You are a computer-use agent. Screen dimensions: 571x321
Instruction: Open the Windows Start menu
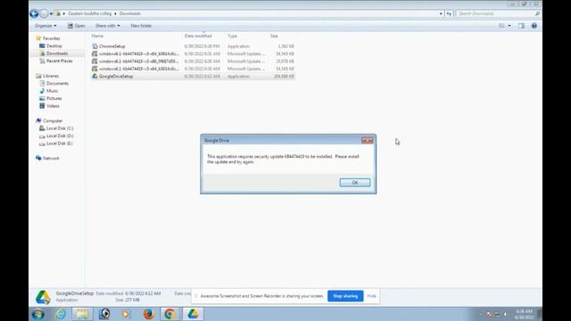click(x=37, y=314)
